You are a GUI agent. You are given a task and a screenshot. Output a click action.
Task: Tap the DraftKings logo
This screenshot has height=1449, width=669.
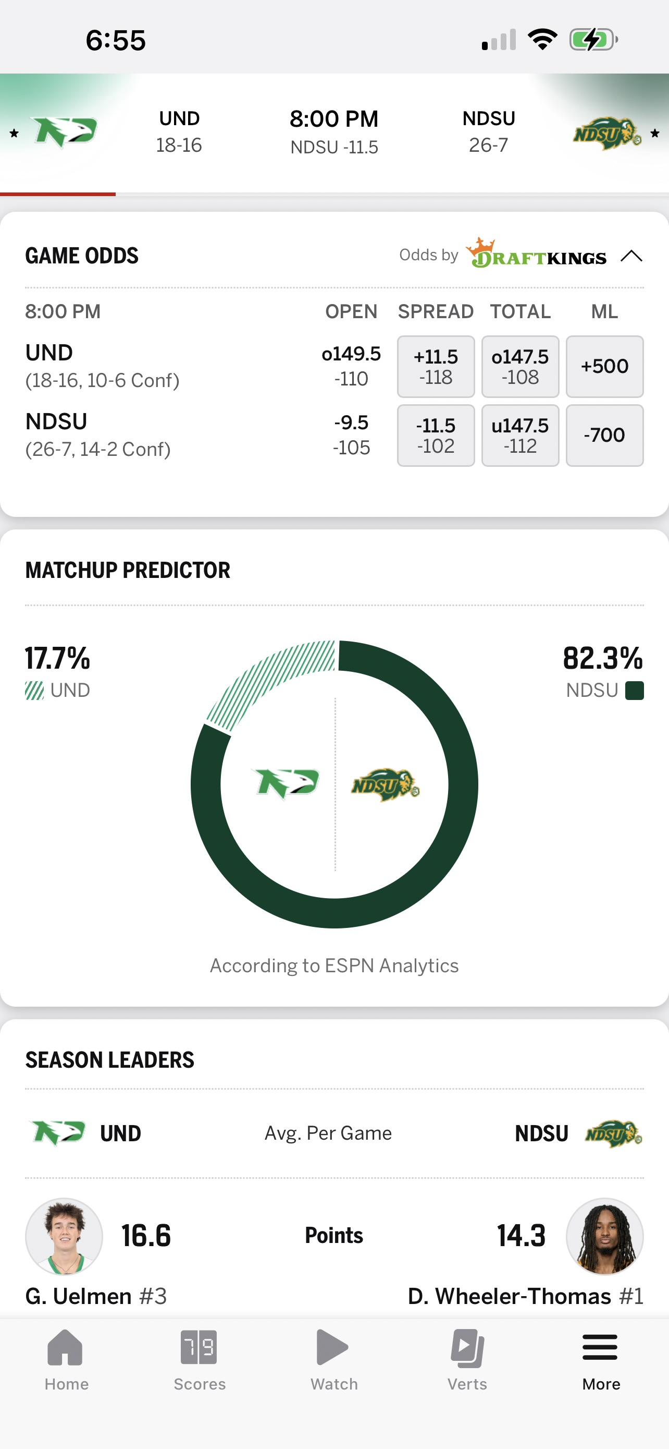click(x=537, y=255)
